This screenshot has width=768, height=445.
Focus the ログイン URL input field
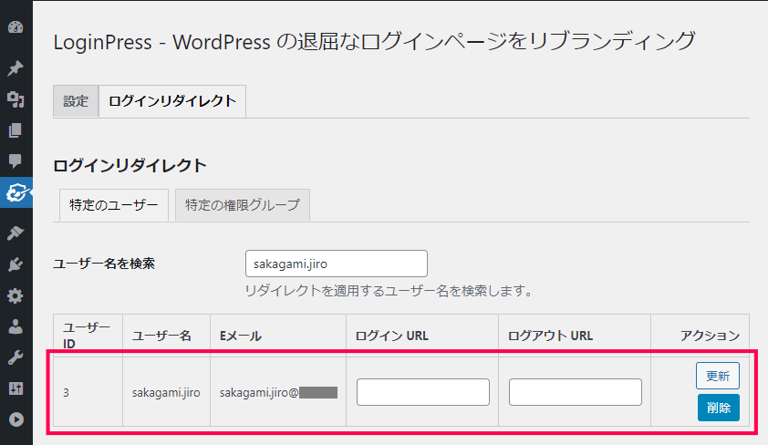point(423,392)
